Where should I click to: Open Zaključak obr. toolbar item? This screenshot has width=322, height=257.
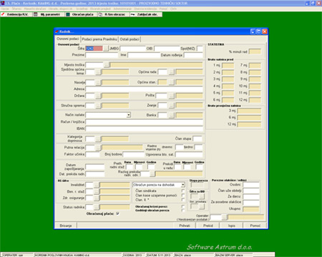pos(146,14)
